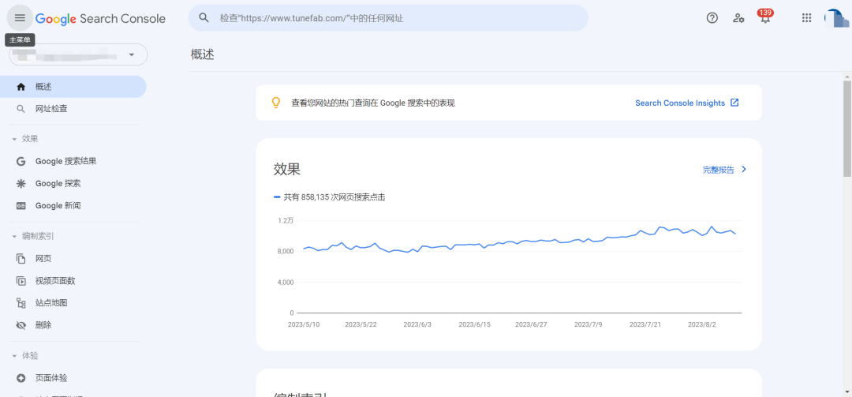
Task: Open the property selector dropdown
Action: tap(78, 55)
